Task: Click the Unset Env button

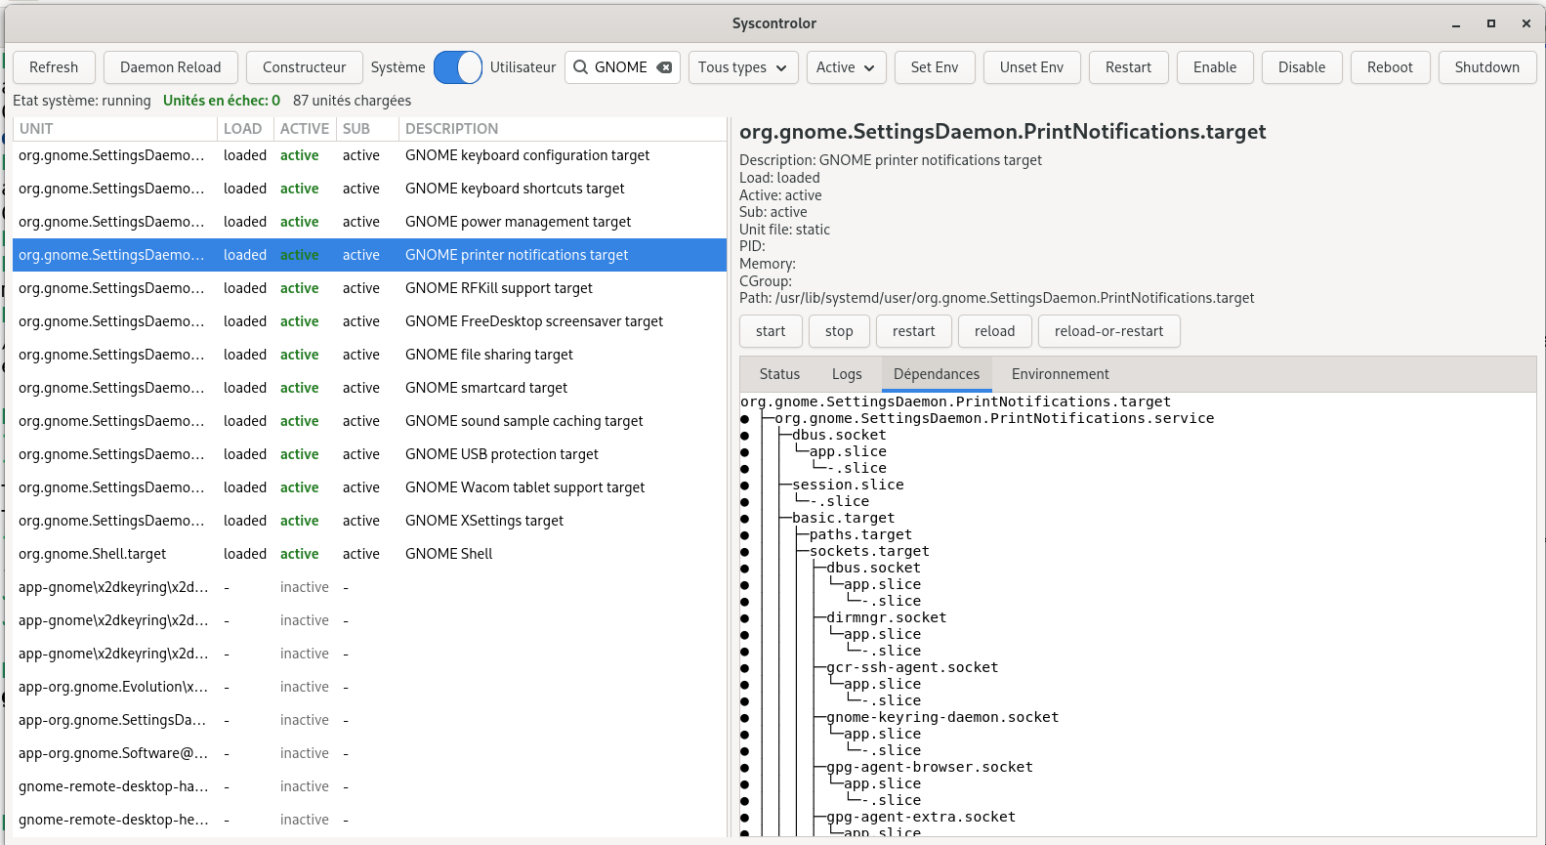Action: pyautogui.click(x=1031, y=67)
